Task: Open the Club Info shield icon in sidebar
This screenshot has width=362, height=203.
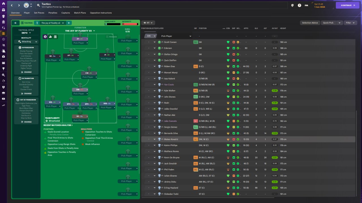Action: 3,87
